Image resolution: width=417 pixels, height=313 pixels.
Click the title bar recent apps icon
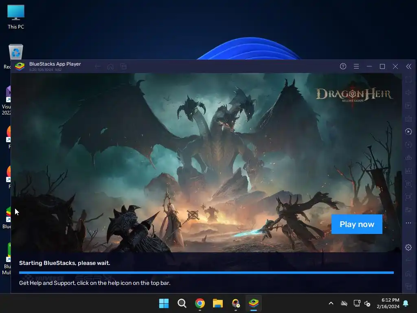123,66
